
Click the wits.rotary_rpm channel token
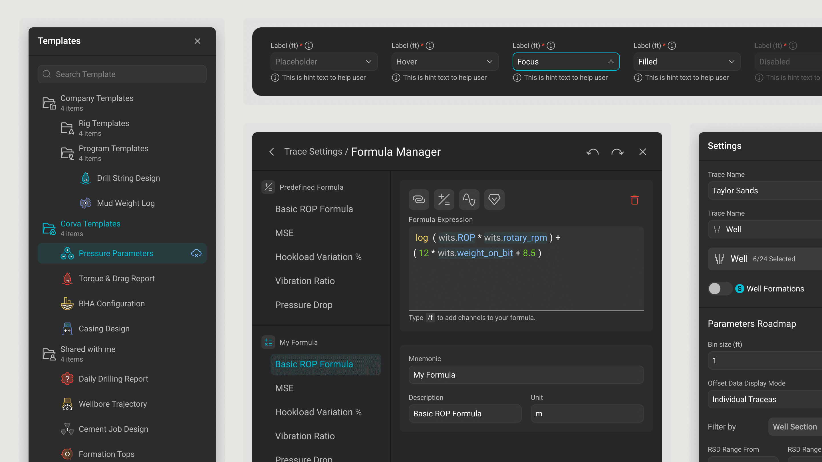(515, 238)
